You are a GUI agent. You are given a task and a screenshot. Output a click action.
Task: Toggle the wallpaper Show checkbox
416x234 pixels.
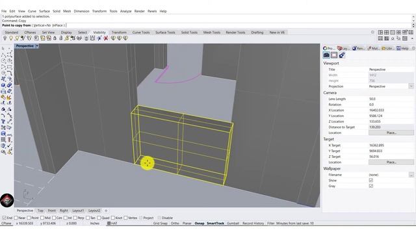[371, 181]
